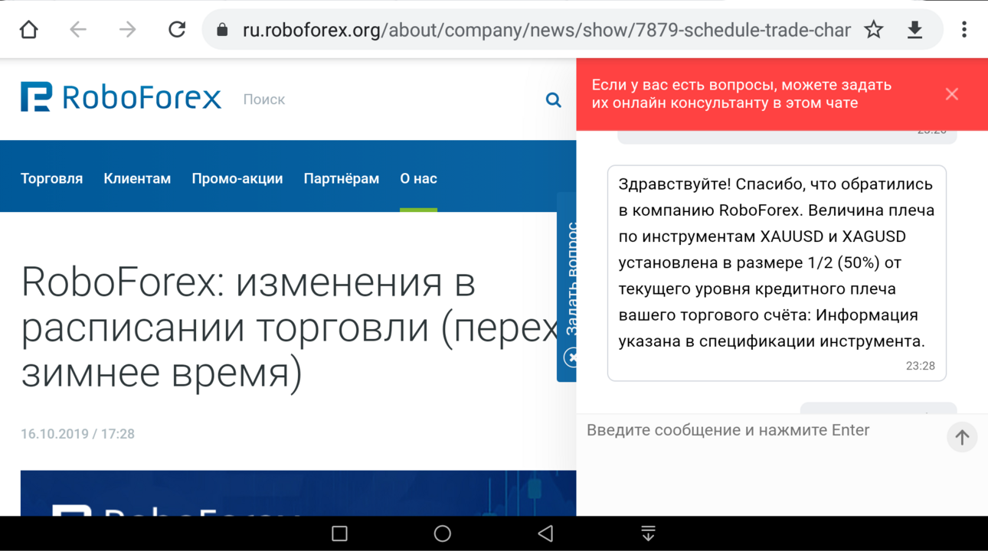Close the red chat notification banner
This screenshot has width=988, height=551.
click(952, 94)
